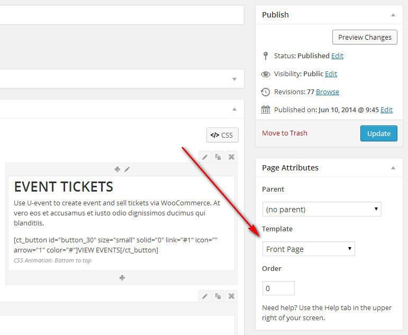Click the plus icon at top of Event Tickets column
This screenshot has height=335, width=408.
pos(117,169)
